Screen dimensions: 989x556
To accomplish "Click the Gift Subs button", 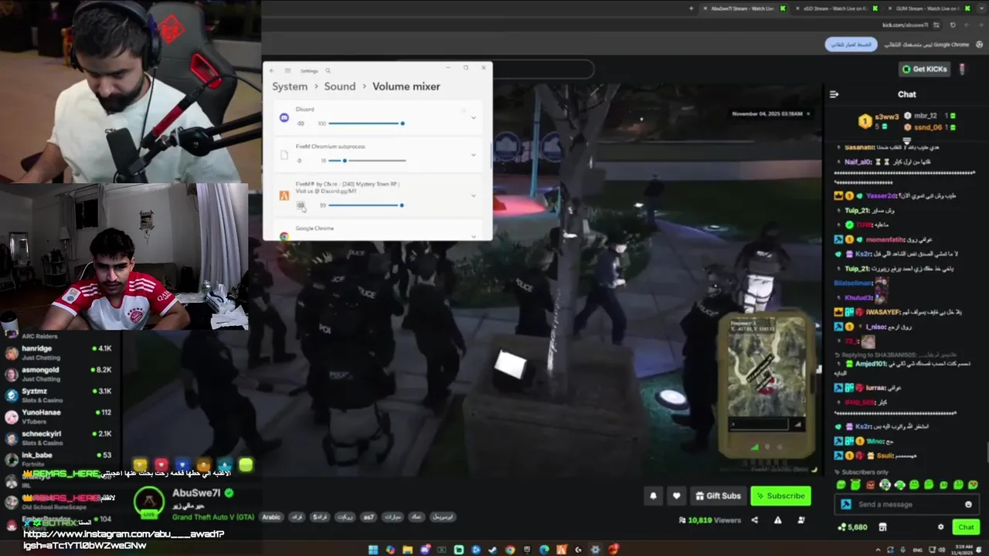I will (x=719, y=496).
